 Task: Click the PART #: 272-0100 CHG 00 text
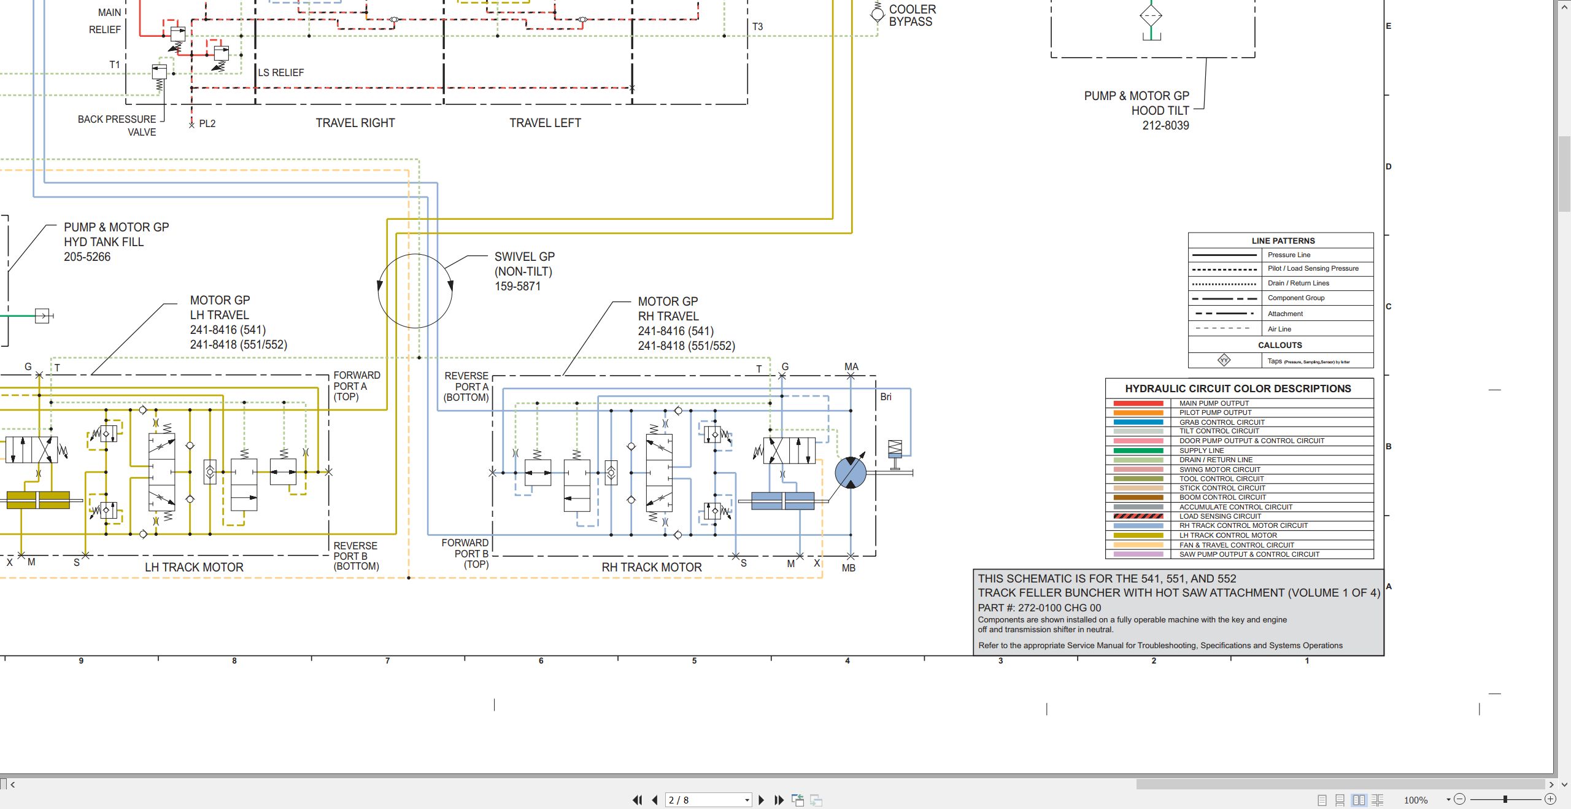tap(1040, 608)
